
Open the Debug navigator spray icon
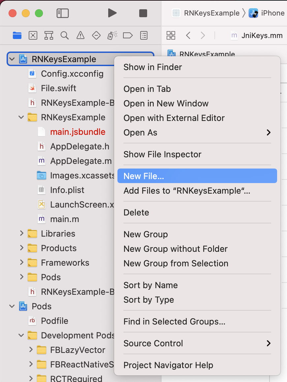pyautogui.click(x=112, y=36)
